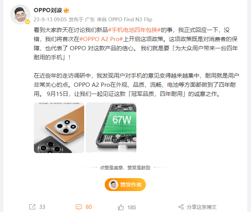Click the share nodes icon
Screen dimensions: 251x212
tap(181, 207)
